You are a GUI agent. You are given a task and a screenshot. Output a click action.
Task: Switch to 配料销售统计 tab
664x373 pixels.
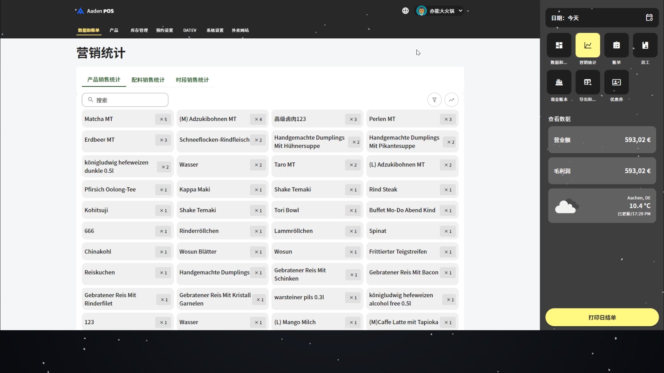pyautogui.click(x=148, y=80)
